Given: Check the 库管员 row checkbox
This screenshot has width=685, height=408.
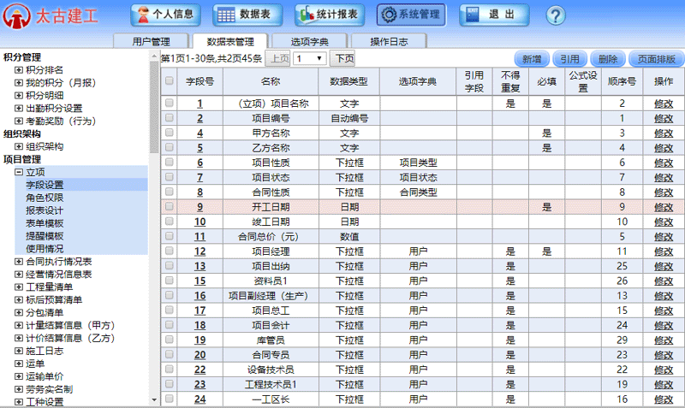Looking at the screenshot, I should pos(169,340).
